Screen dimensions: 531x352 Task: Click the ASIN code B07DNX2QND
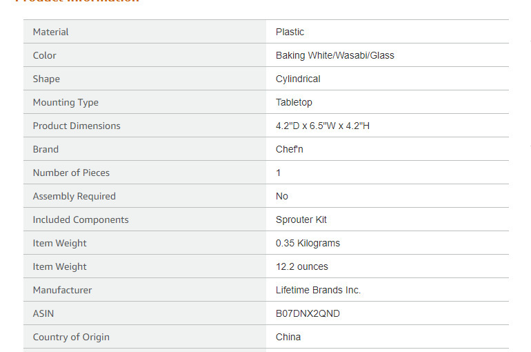click(x=308, y=313)
